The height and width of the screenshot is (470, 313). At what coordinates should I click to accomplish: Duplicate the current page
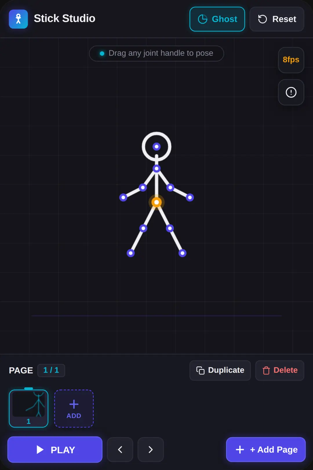click(220, 370)
